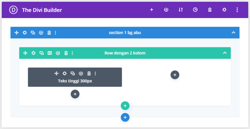Open portability import export arrows
Screen dimensions: 250x129
(181, 10)
